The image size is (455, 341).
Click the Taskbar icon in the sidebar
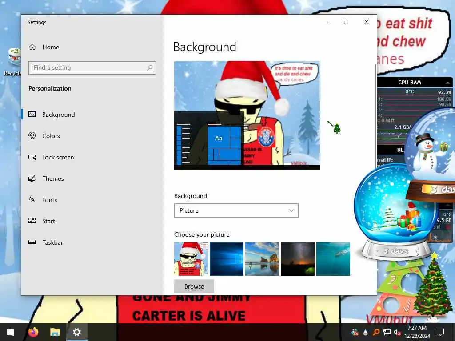[32, 242]
